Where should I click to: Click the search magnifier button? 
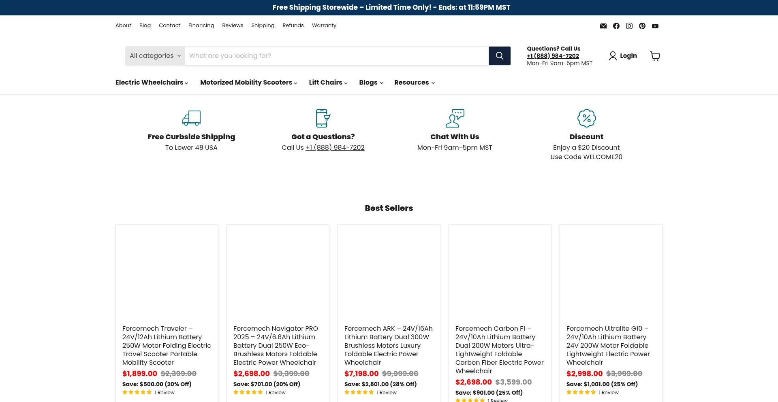pos(499,56)
